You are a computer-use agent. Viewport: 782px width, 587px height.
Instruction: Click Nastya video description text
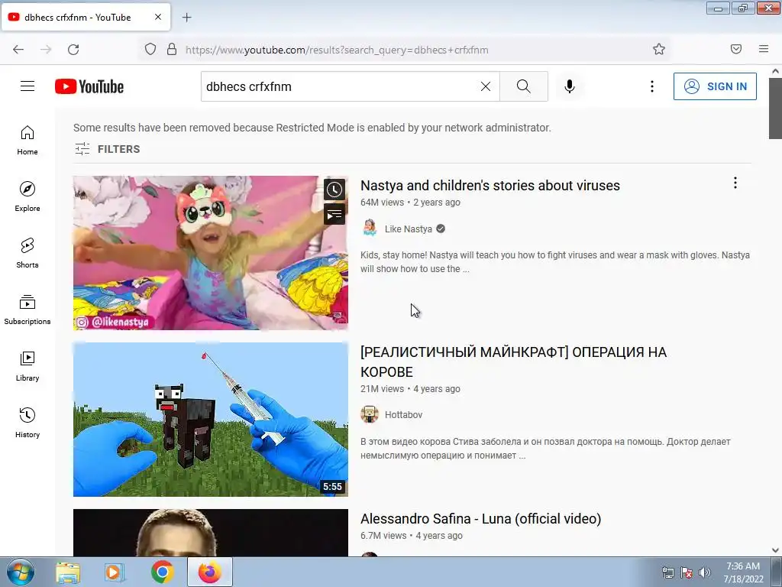pos(555,261)
